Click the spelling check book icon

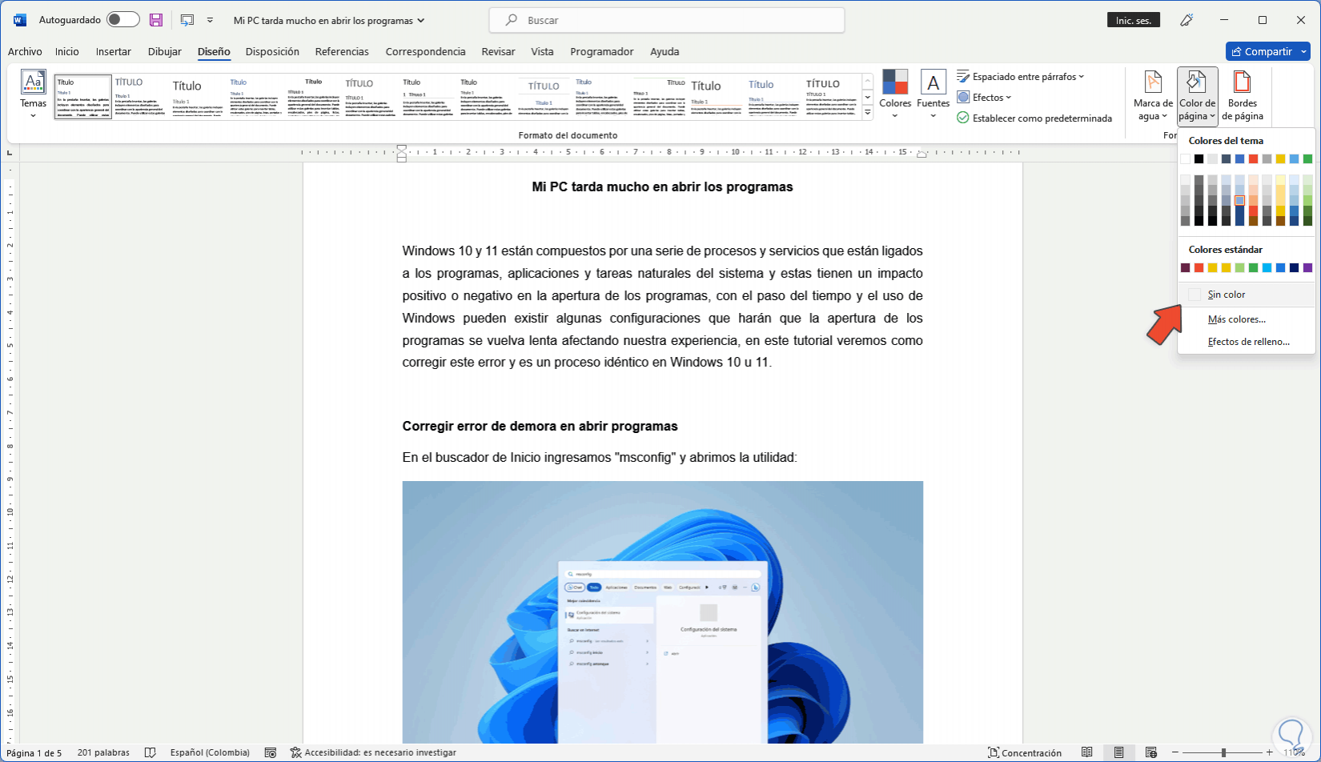tap(150, 752)
